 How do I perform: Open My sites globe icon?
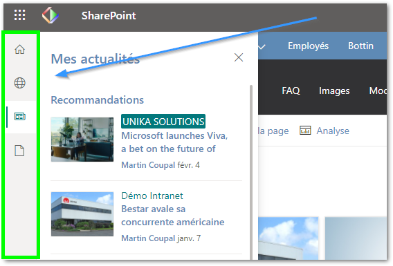click(x=19, y=83)
